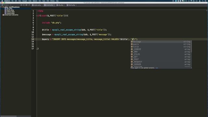Viewport: 208px width, 117px height.
Task: Click the collapse all icon in Project panel
Action: (x=24, y=5)
